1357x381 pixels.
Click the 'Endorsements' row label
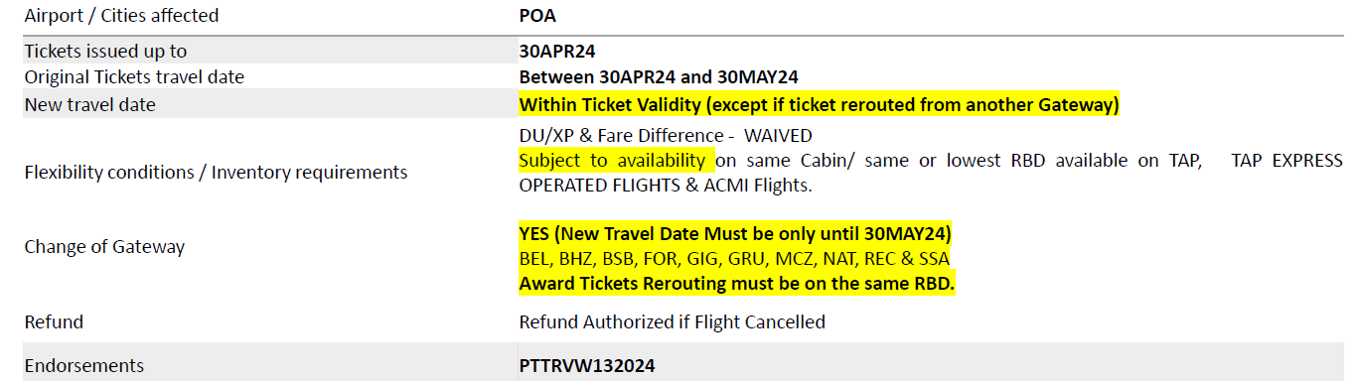click(84, 365)
